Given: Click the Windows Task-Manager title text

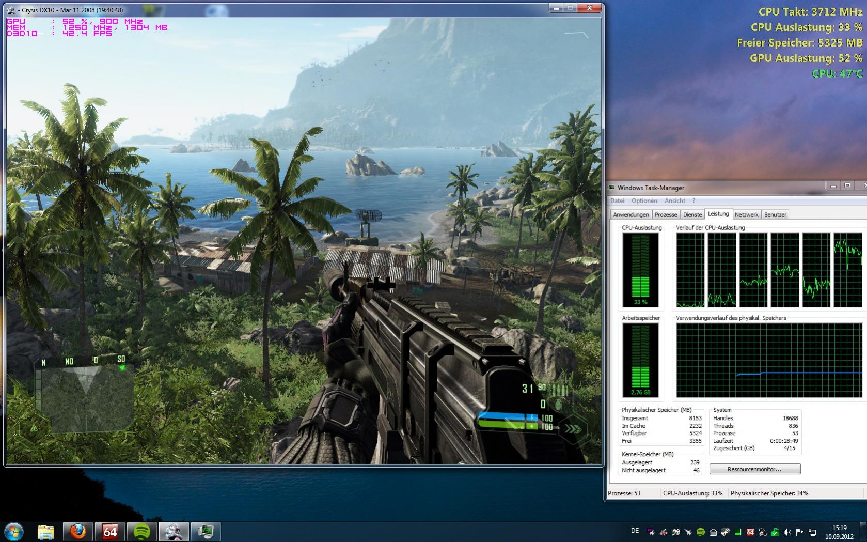Looking at the screenshot, I should (x=651, y=188).
